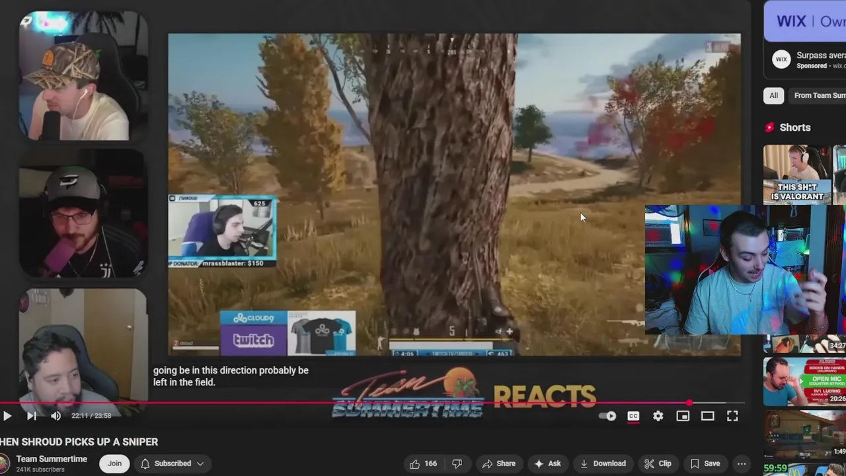Viewport: 846px width, 476px height.
Task: Open the Wix sponsored ad banner
Action: (804, 21)
